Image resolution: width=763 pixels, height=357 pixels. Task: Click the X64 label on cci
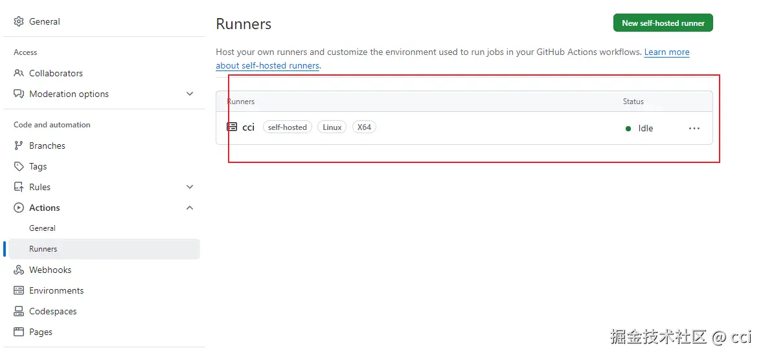(364, 127)
